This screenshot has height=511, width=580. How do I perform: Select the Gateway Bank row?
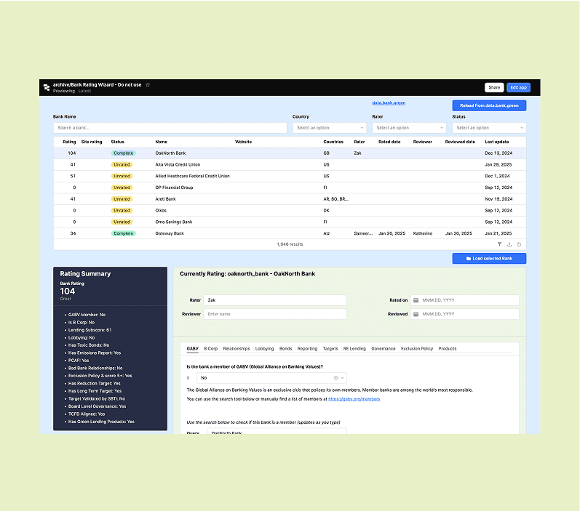[290, 233]
